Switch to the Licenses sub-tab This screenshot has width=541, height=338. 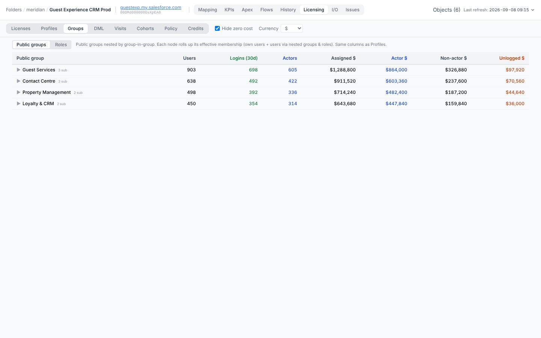pyautogui.click(x=21, y=29)
